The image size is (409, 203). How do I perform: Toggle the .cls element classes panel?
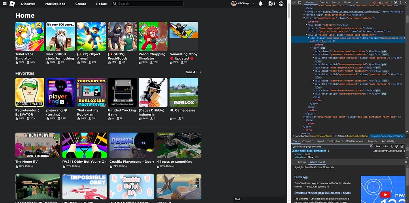(x=385, y=146)
